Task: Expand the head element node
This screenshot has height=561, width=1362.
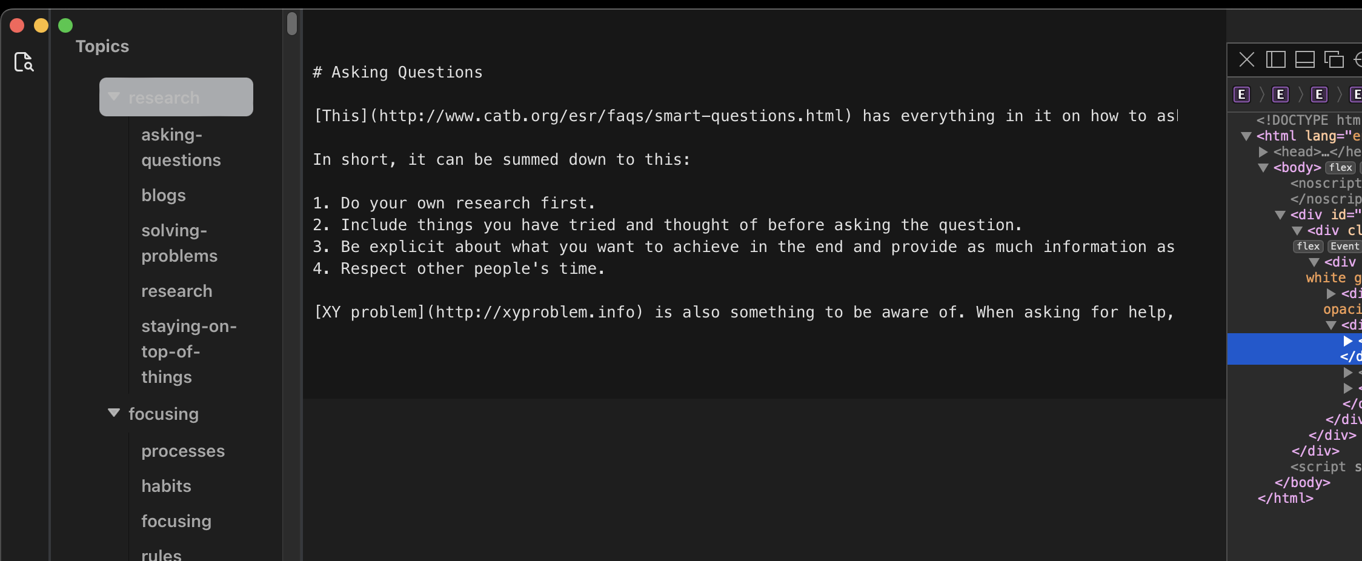Action: click(1263, 152)
